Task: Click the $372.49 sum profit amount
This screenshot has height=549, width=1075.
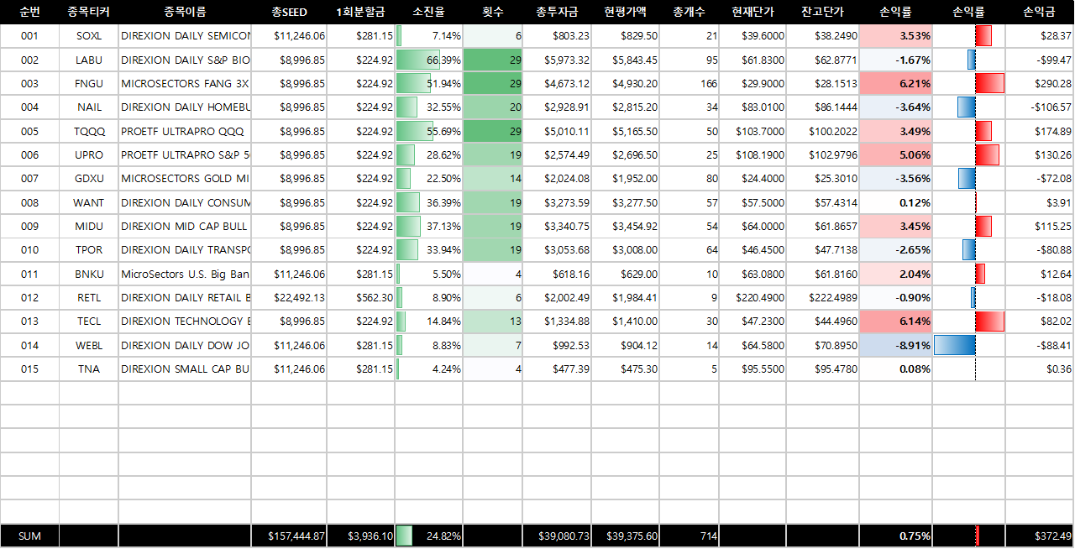Action: 1040,536
